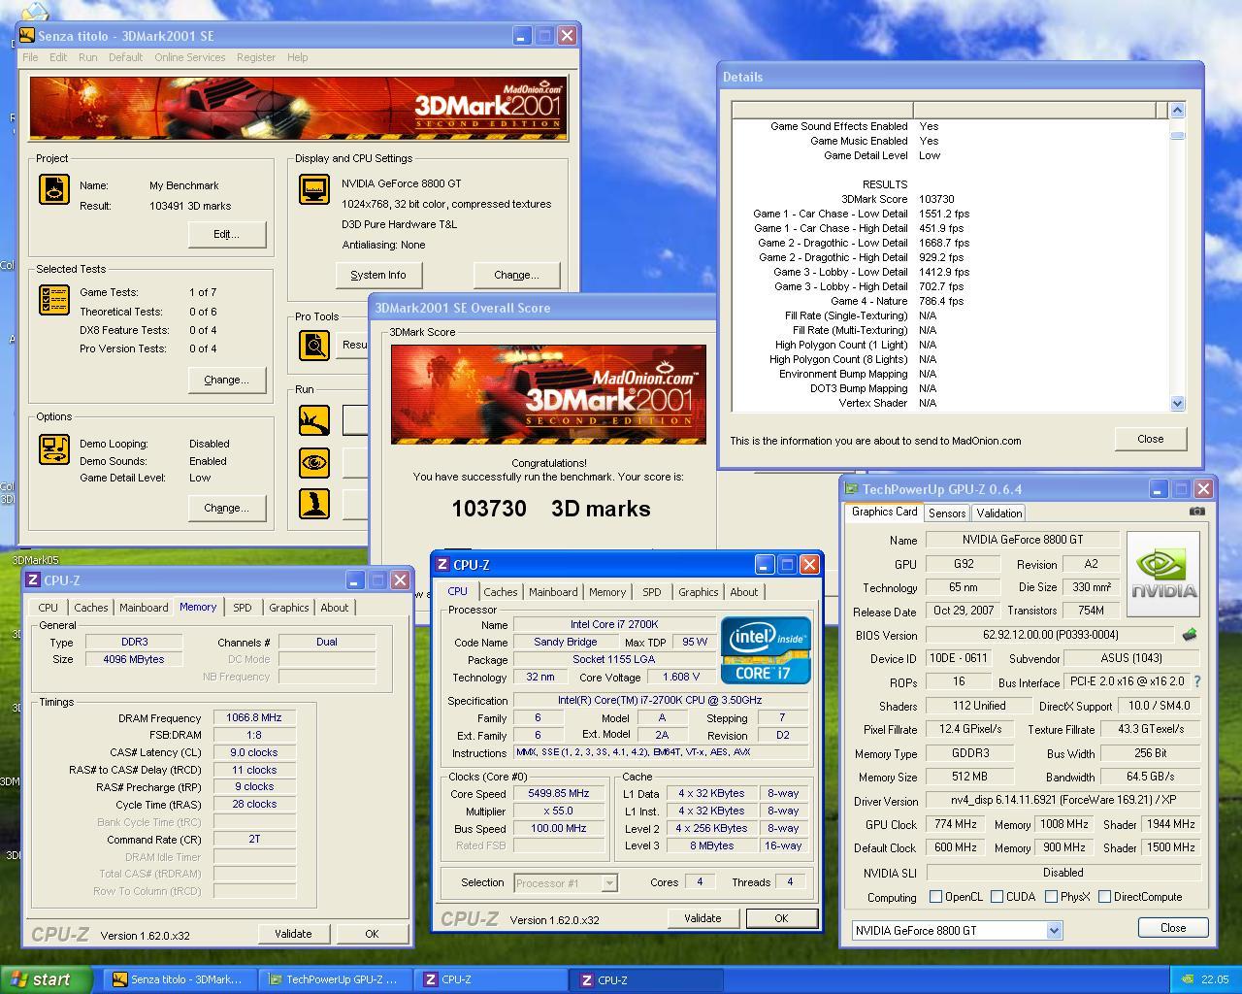1242x994 pixels.
Task: Click Change... in Selected Tests section
Action: (226, 380)
